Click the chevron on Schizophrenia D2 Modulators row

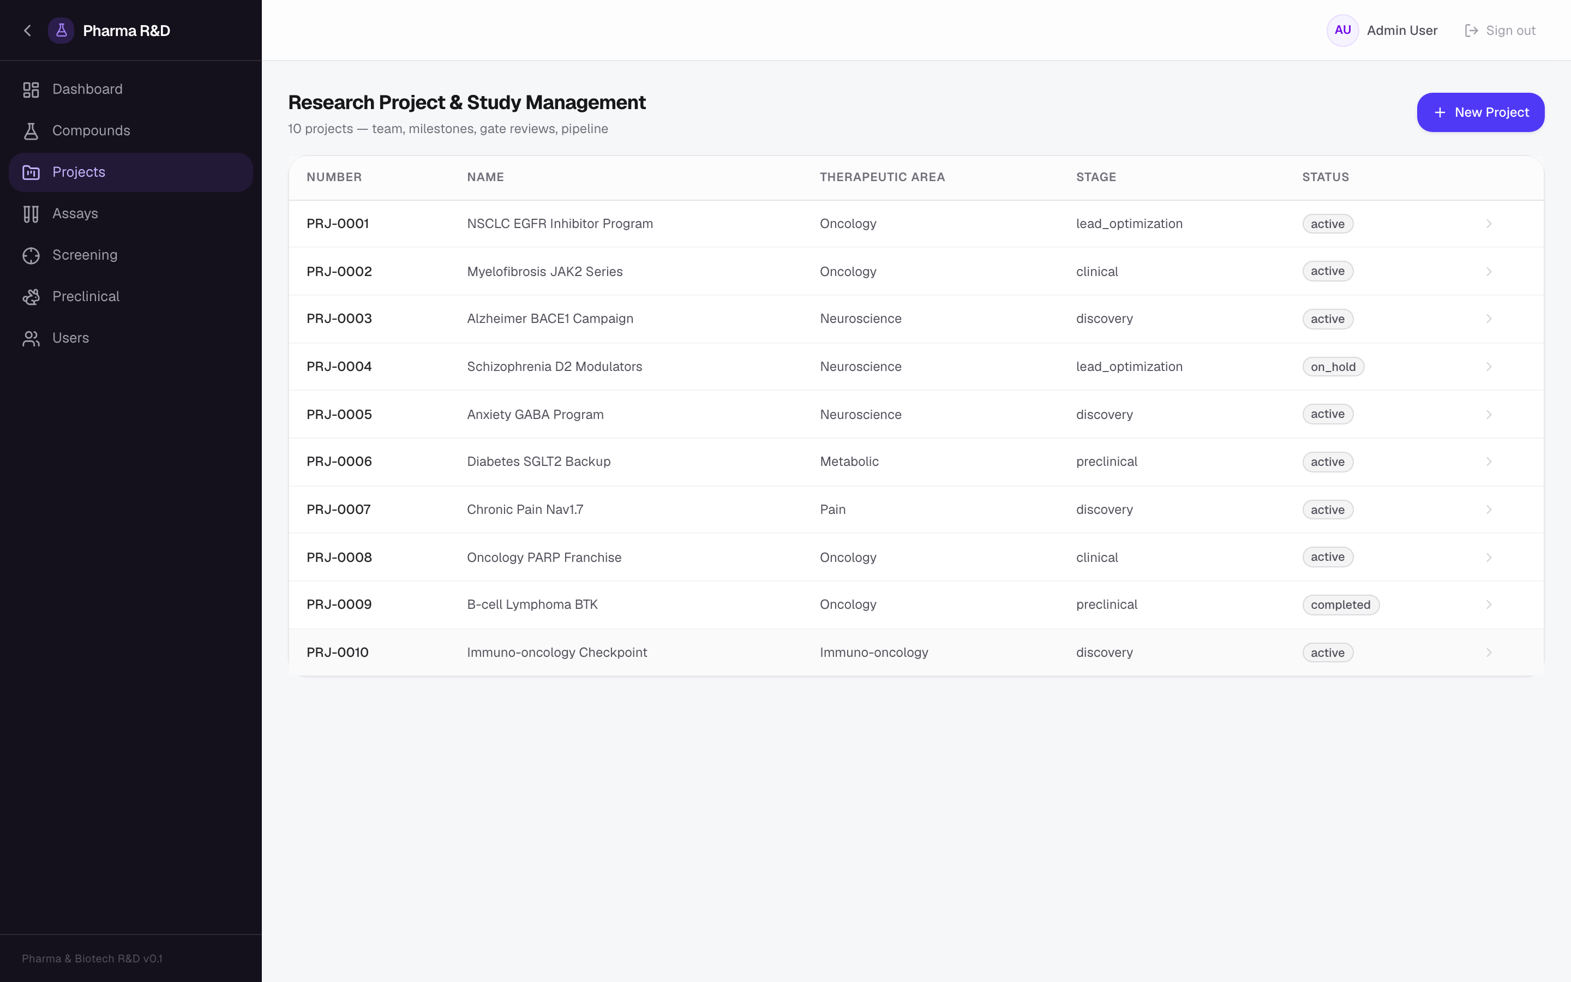[1489, 367]
